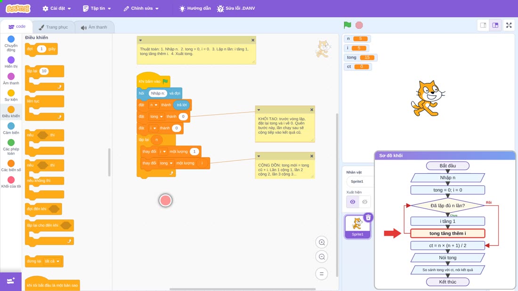The width and height of the screenshot is (518, 291).
Task: Open the Chỉnh sửa menu
Action: [141, 8]
